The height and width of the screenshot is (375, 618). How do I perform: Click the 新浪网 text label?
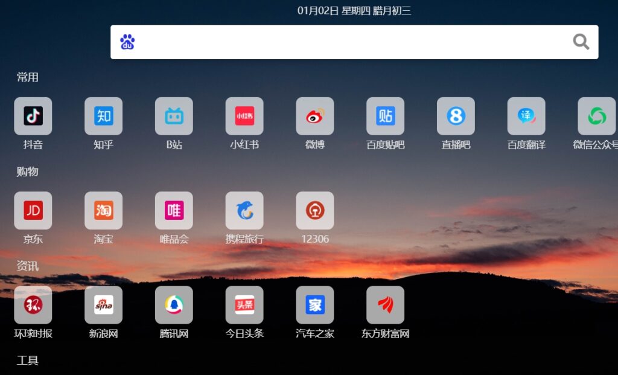103,333
